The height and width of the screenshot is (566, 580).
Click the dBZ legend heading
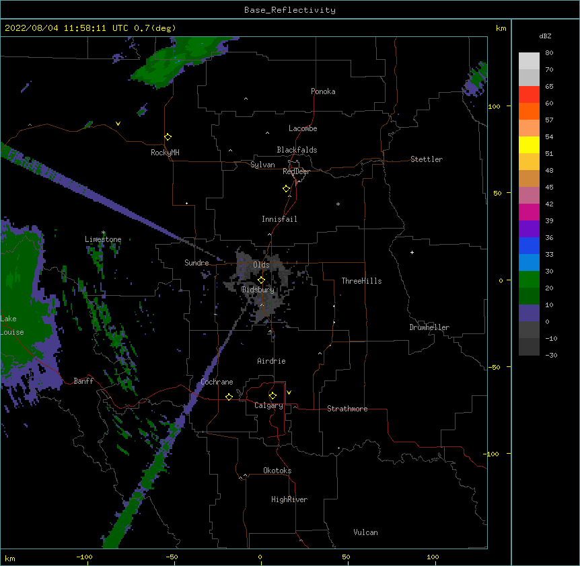point(545,36)
